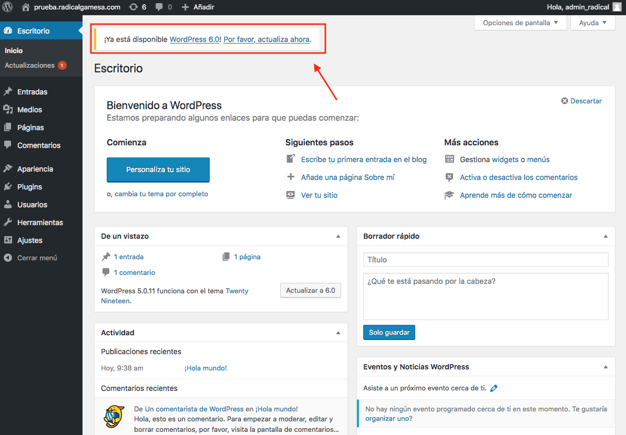Click the widgets grid icon

[x=449, y=159]
